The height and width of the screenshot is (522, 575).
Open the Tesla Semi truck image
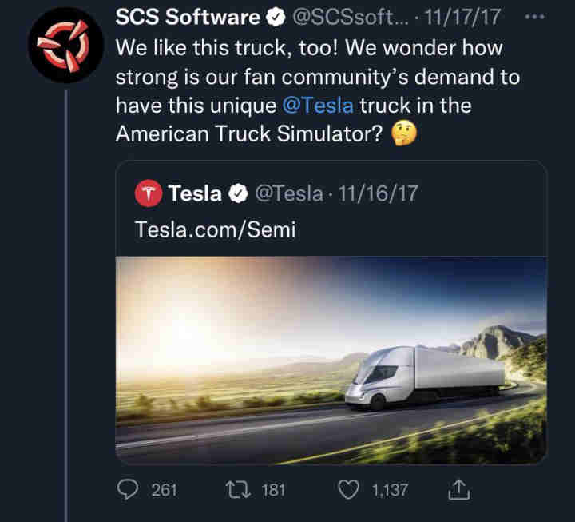coord(331,360)
